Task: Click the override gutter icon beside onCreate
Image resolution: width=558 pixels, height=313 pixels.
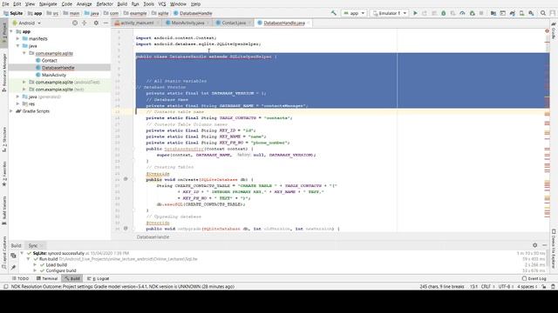Action: coord(126,179)
